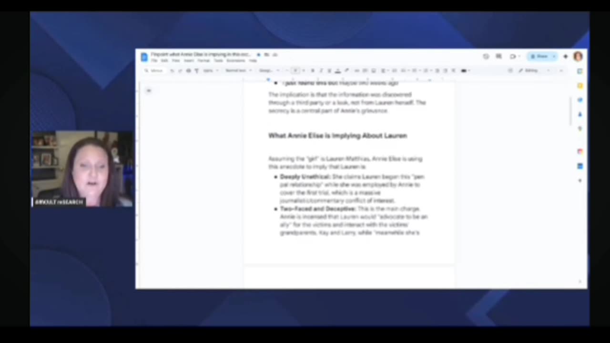Redo the last action
This screenshot has height=343, width=610.
pos(180,71)
